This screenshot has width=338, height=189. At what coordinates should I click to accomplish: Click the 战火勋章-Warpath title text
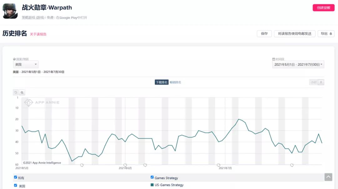click(x=47, y=7)
